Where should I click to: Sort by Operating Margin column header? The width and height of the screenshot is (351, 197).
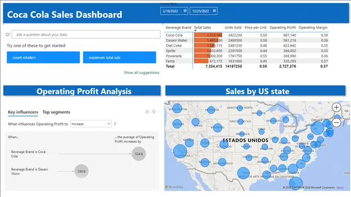coord(313,27)
